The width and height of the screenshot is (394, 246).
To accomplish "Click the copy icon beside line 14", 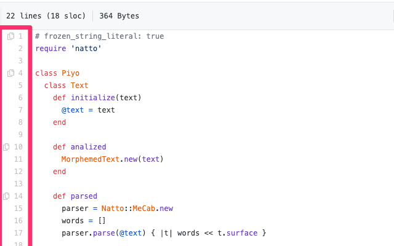I will click(x=6, y=196).
